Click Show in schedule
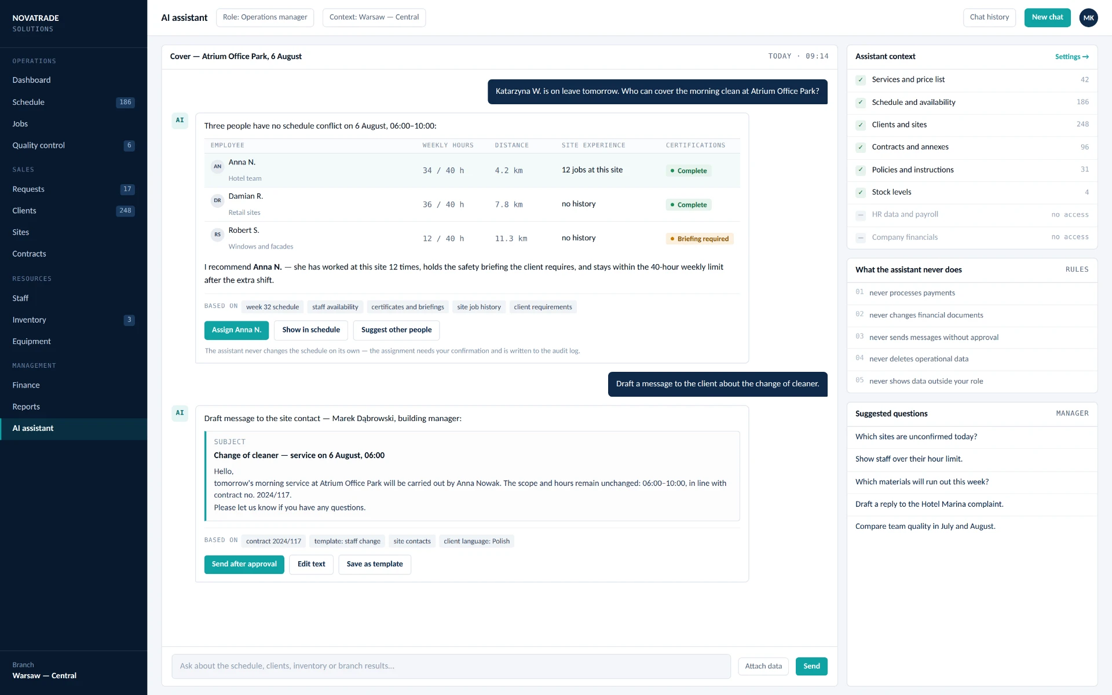1112x695 pixels. pyautogui.click(x=311, y=330)
